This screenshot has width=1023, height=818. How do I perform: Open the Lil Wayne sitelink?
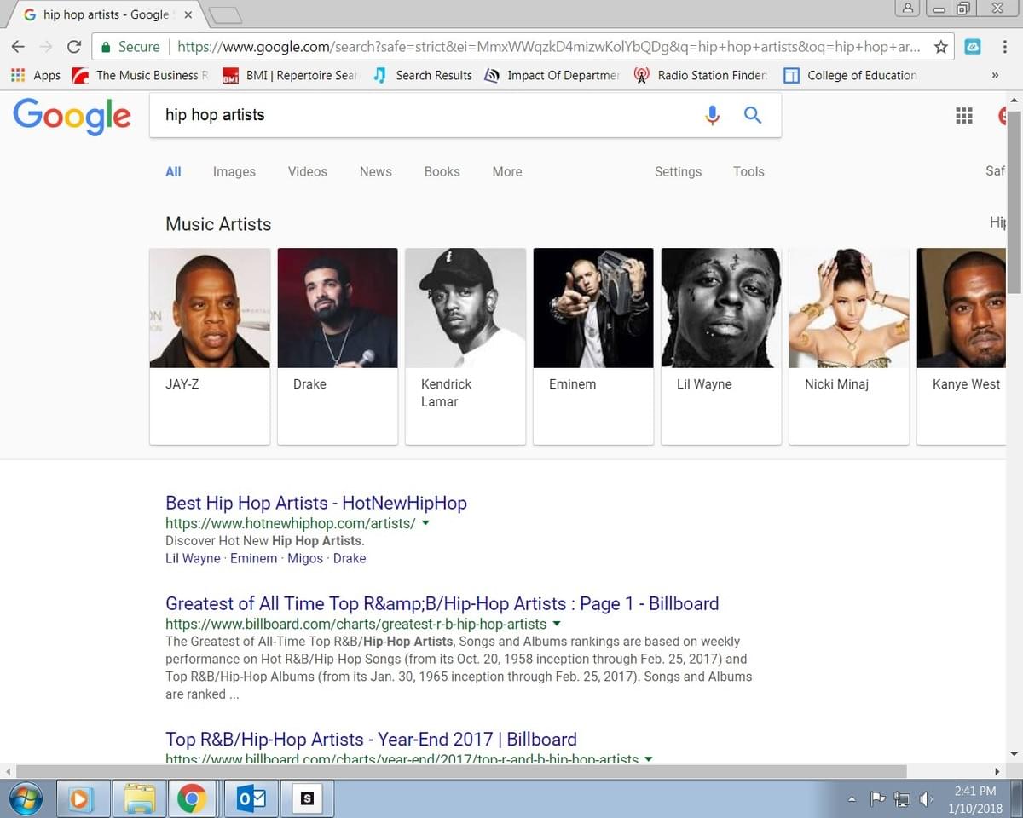pos(193,559)
